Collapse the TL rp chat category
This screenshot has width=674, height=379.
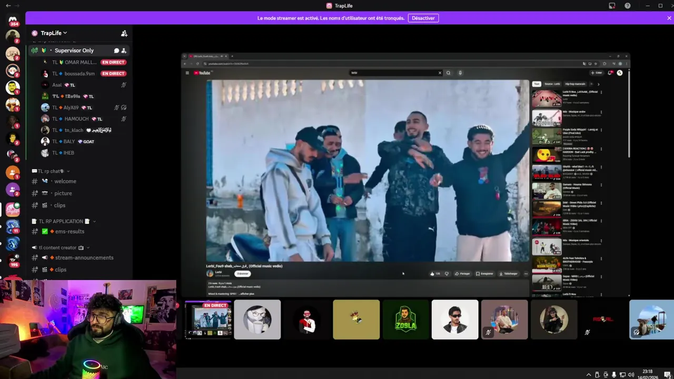(x=51, y=171)
